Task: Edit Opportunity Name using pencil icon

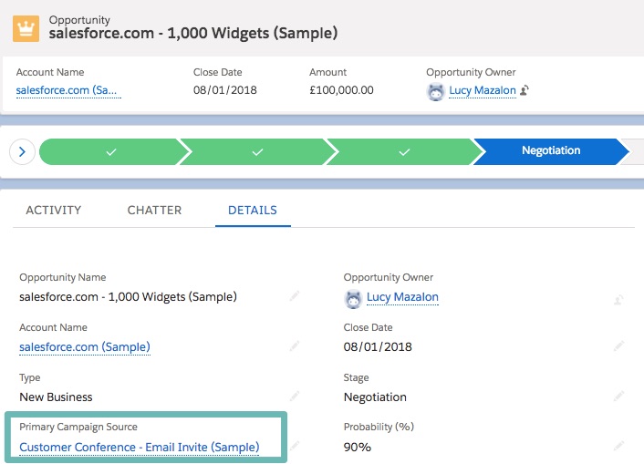Action: tap(295, 295)
